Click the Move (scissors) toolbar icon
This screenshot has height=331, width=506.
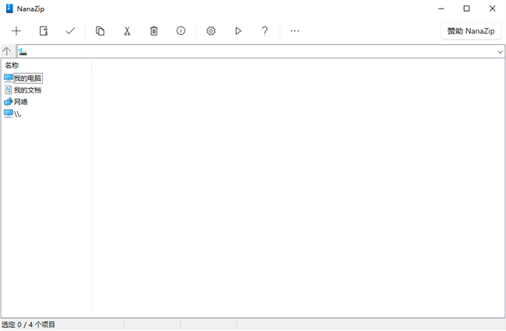coord(127,31)
